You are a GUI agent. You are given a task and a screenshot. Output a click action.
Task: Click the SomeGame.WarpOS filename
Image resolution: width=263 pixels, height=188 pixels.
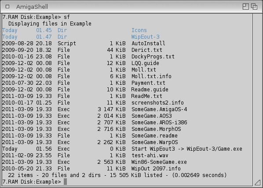155,142
